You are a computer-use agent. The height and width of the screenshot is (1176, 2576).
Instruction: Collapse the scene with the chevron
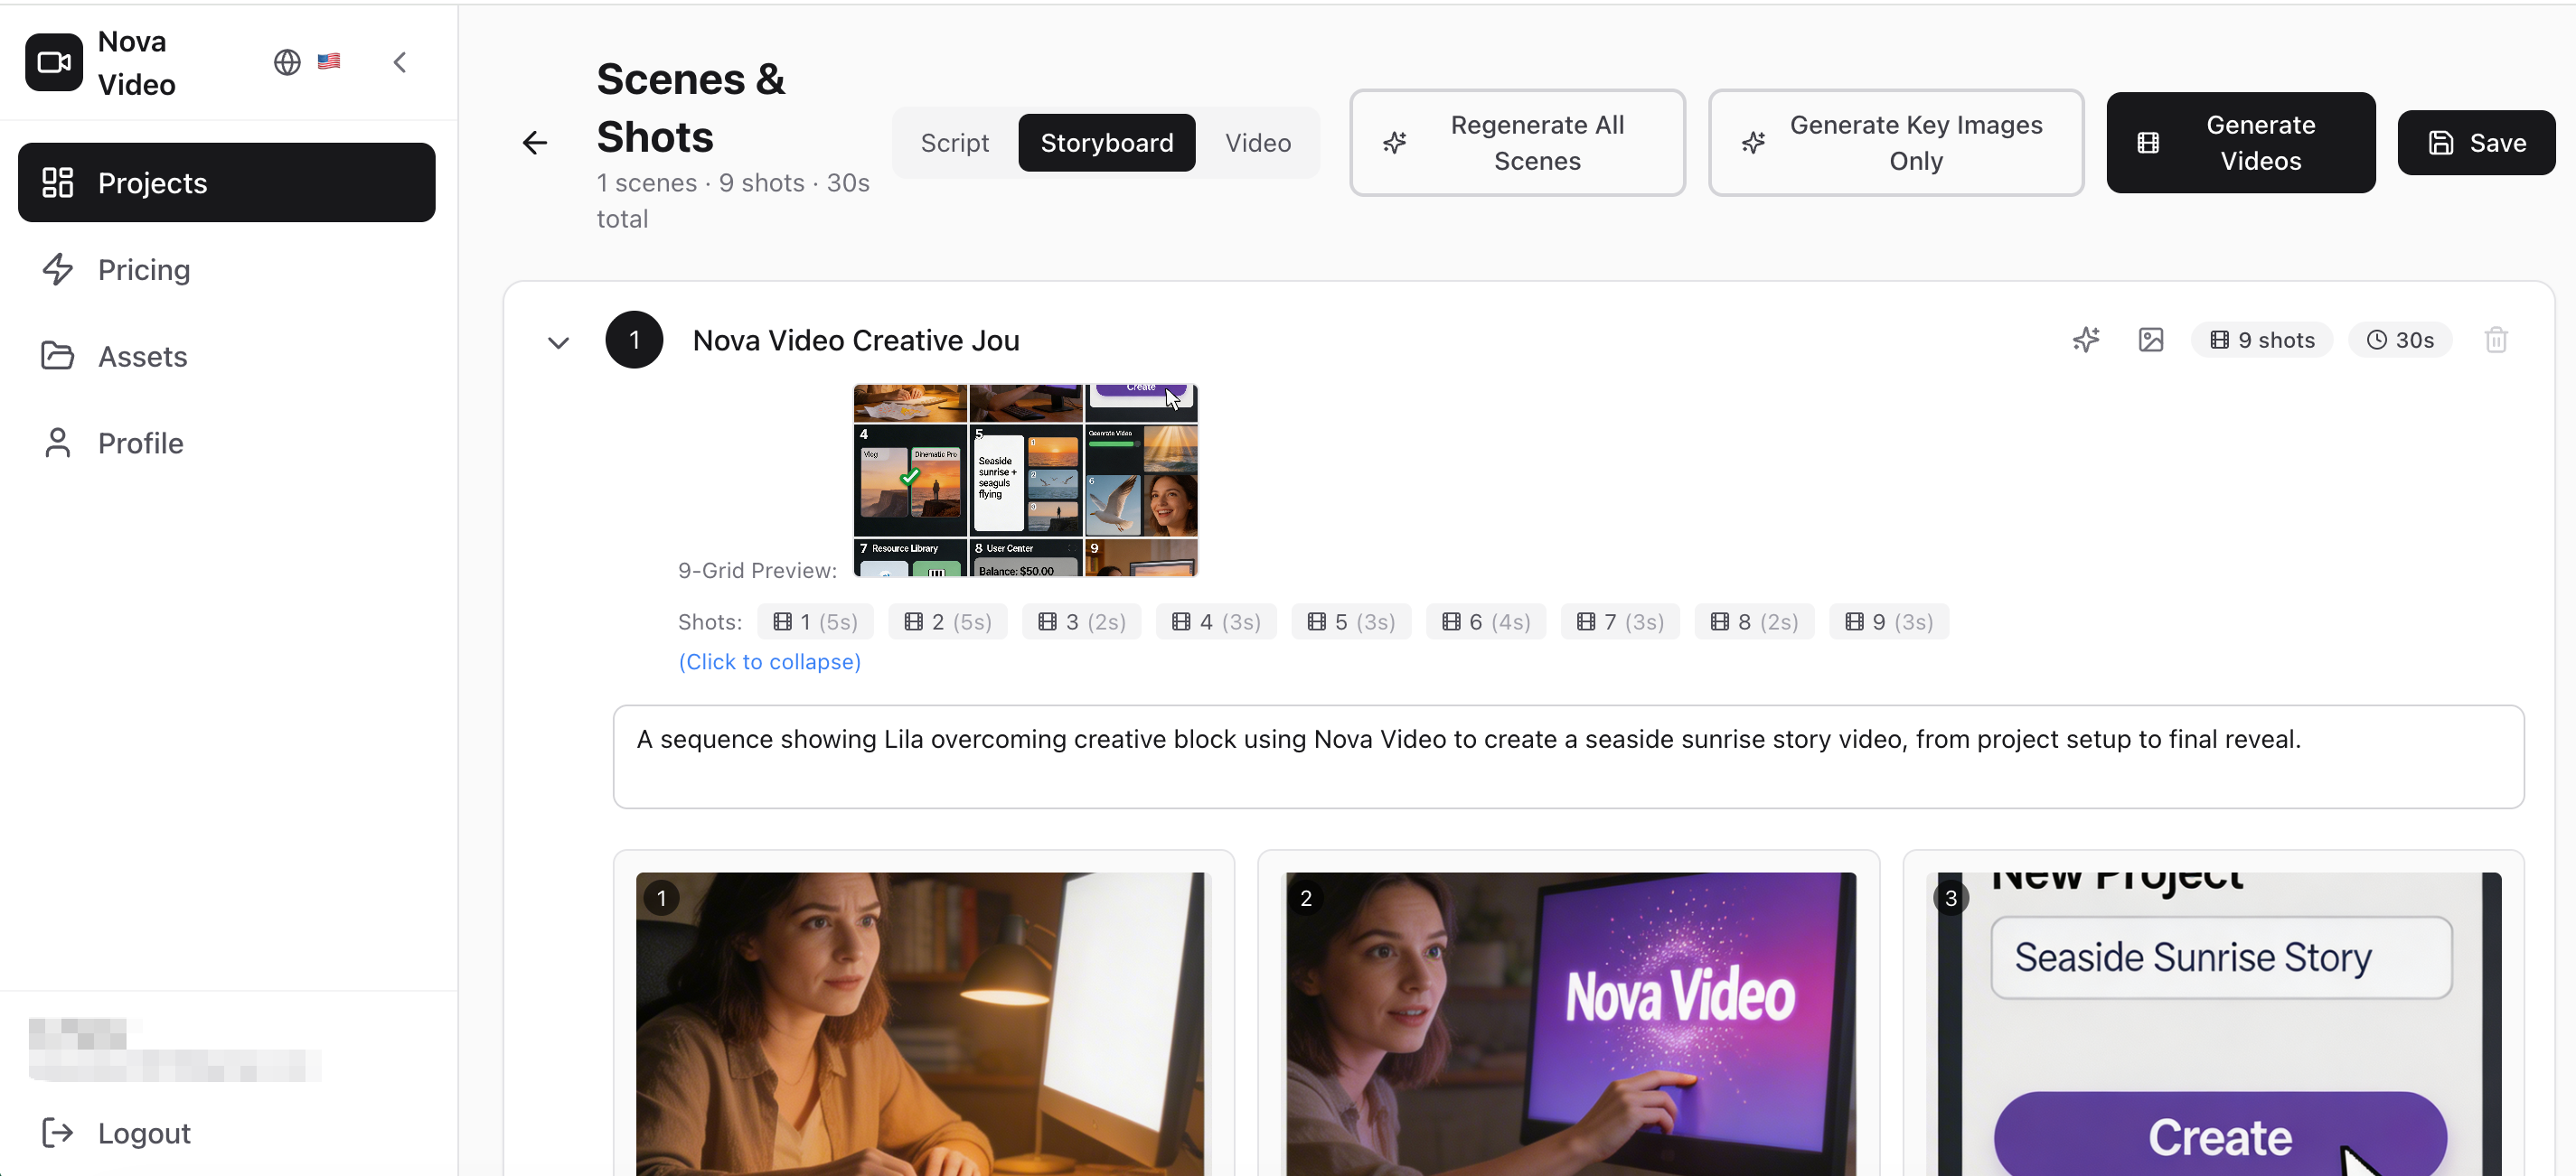click(x=558, y=341)
